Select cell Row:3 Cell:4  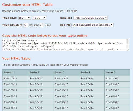[x=92, y=90]
